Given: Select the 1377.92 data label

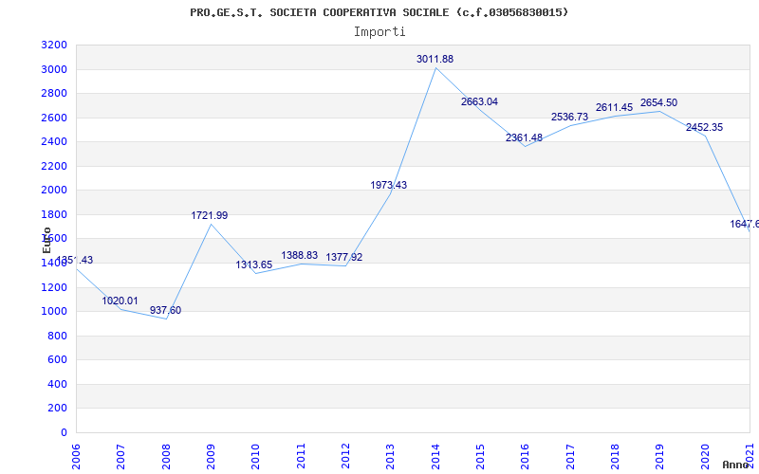Looking at the screenshot, I should [x=344, y=257].
